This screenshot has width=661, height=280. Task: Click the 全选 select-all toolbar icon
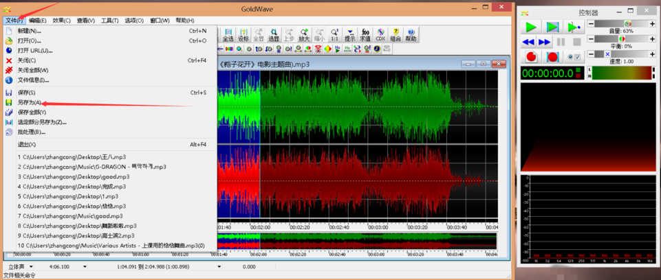pyautogui.click(x=228, y=35)
